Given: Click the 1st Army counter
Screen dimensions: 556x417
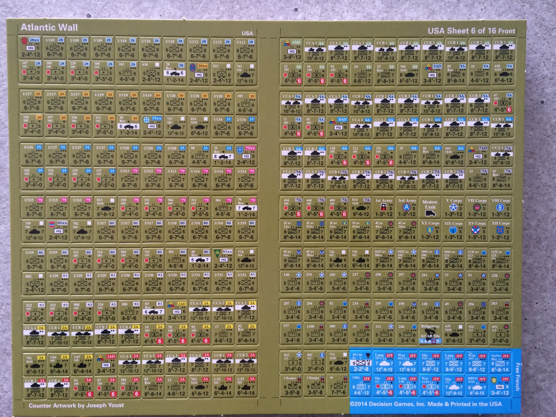Looking at the screenshot, I should click(384, 208).
